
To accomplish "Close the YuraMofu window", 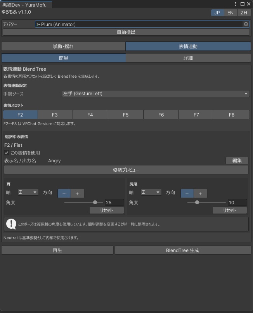I will point(249,4).
